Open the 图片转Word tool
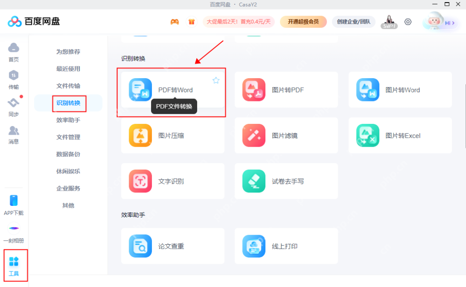 point(400,90)
